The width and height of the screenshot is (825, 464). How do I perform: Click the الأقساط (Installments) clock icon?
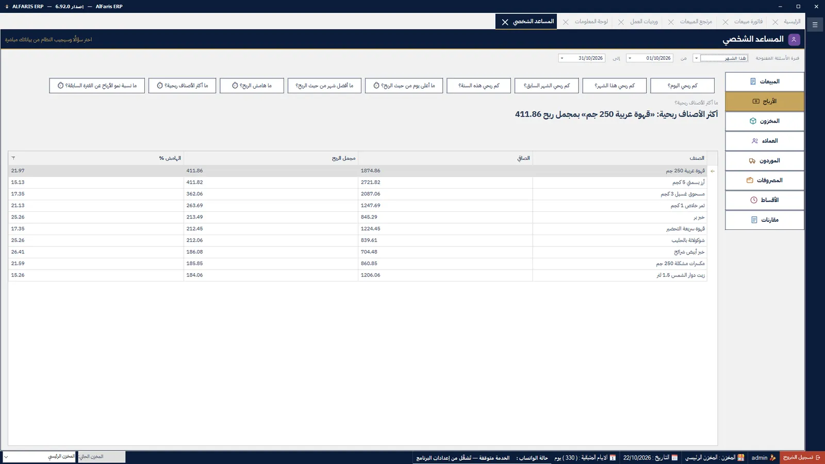(754, 200)
